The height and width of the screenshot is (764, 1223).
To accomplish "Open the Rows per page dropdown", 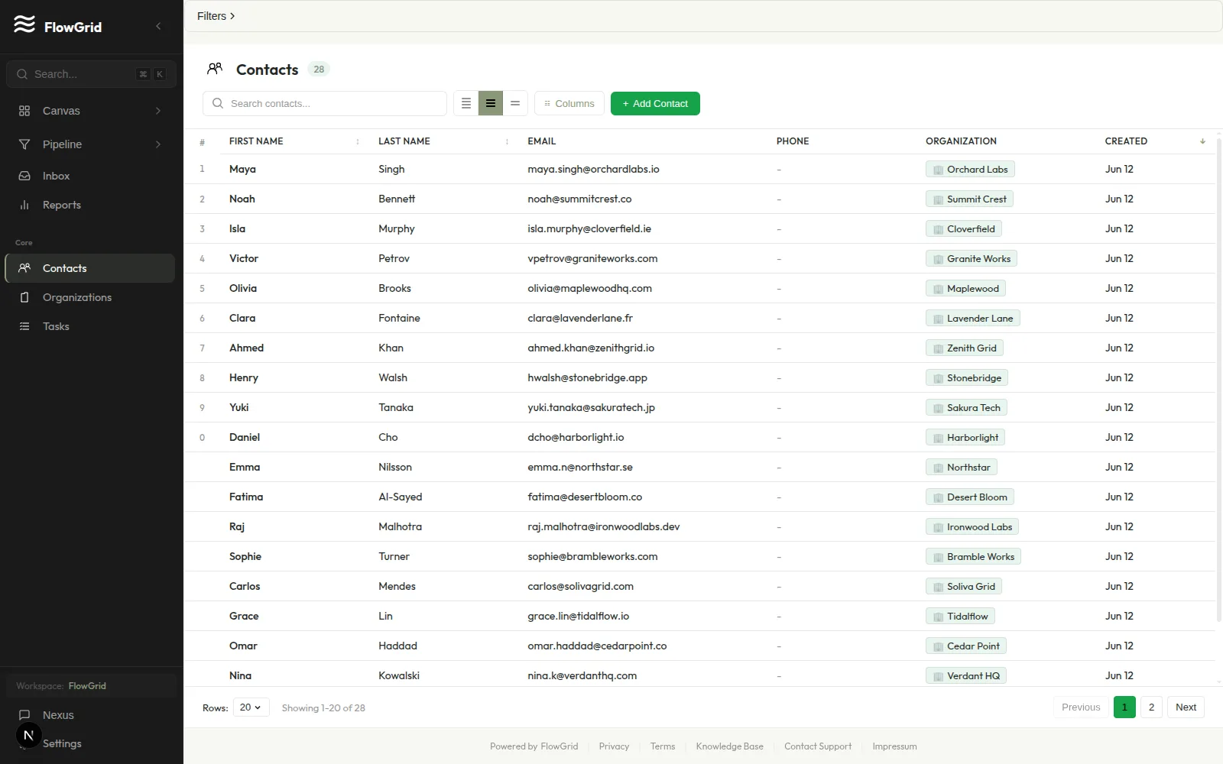I will tap(251, 707).
